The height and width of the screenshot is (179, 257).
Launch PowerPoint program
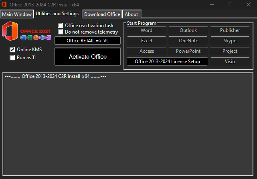[188, 51]
